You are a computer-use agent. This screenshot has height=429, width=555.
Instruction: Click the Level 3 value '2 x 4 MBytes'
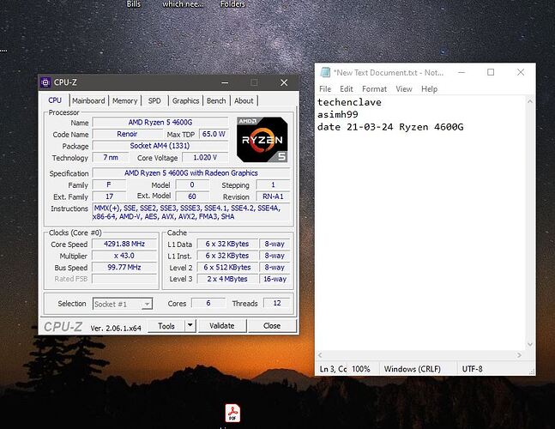[x=227, y=279]
